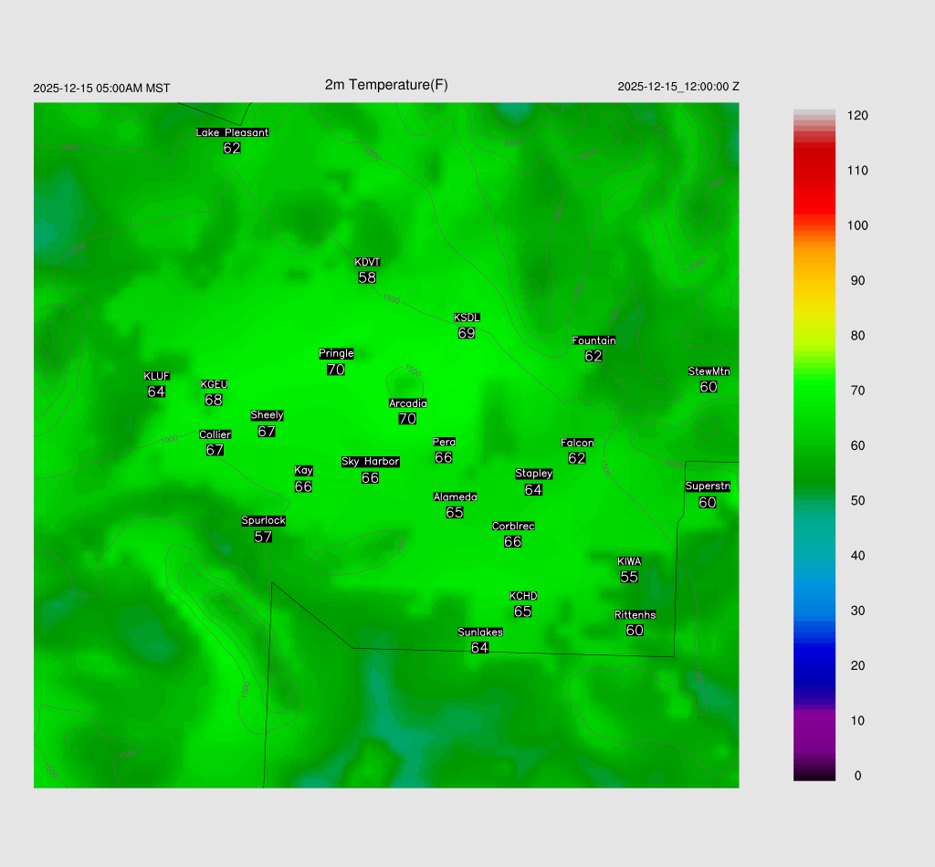This screenshot has width=935, height=867.
Task: Pick the purple band near 10 on colorbar
Action: 814,721
